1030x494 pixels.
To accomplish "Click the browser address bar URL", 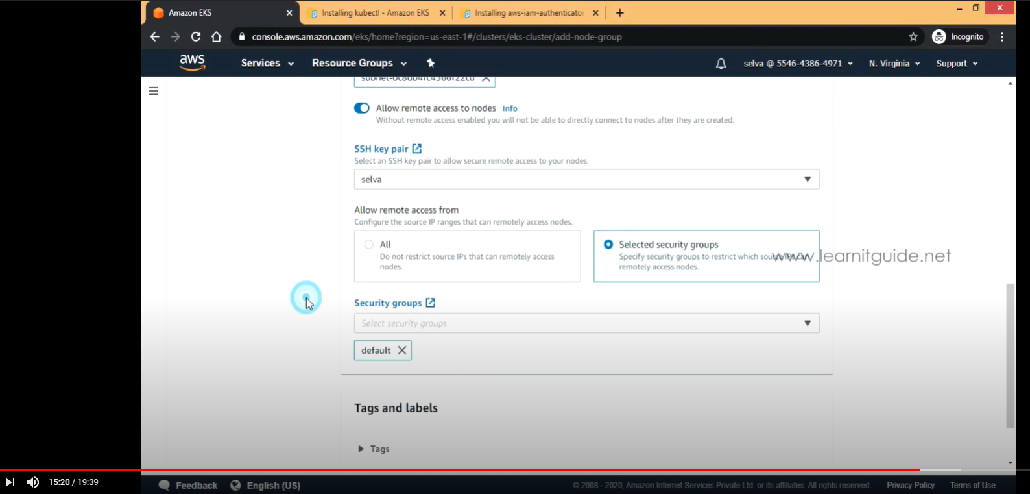I will coord(437,37).
